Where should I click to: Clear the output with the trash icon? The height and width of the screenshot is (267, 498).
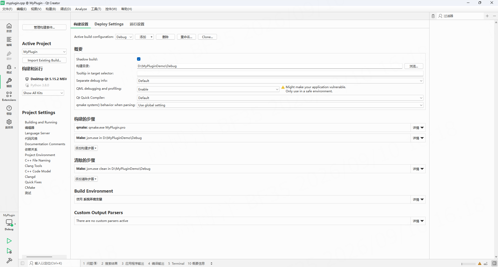(433, 16)
